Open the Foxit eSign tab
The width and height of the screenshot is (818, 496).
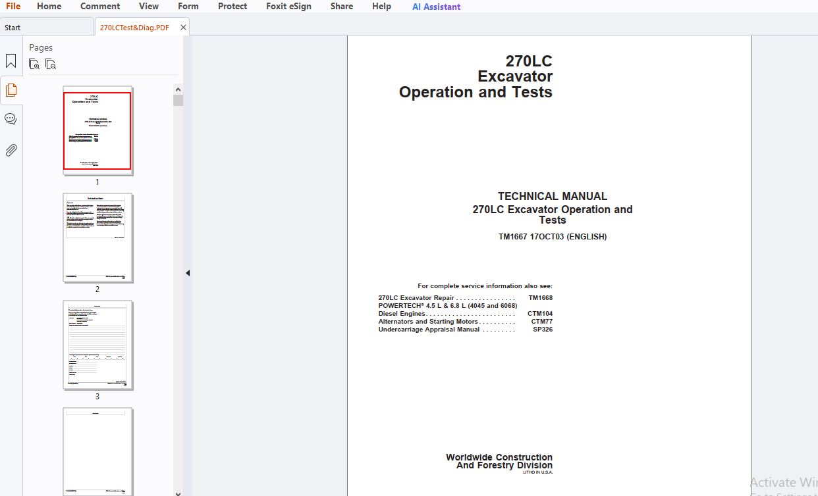tap(288, 6)
